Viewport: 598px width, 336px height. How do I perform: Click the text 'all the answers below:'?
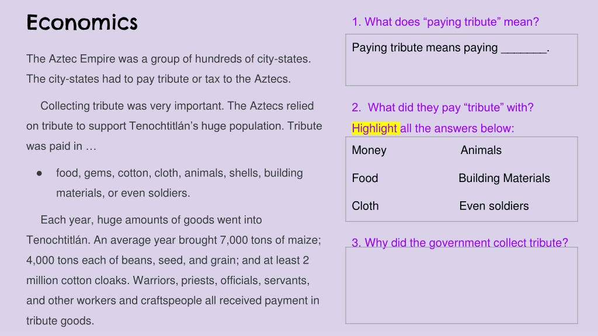point(457,128)
